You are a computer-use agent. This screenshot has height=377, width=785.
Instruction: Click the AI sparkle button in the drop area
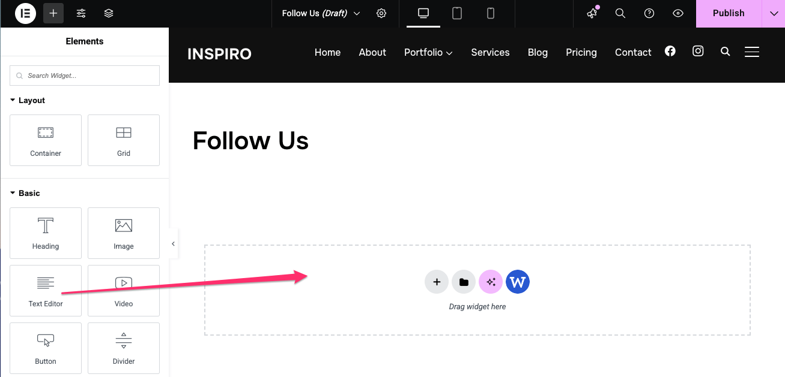(491, 282)
